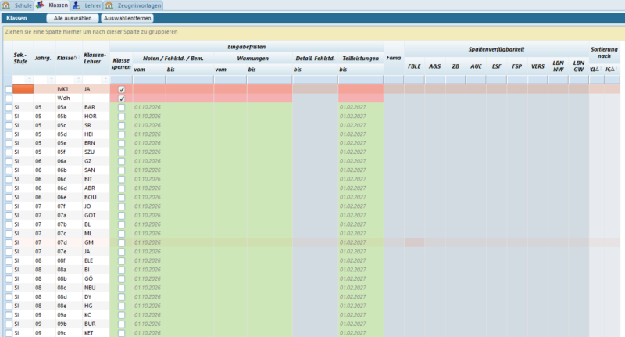Screen dimensions: 625x337
Task: Click the Wdh class cell
Action: point(63,99)
